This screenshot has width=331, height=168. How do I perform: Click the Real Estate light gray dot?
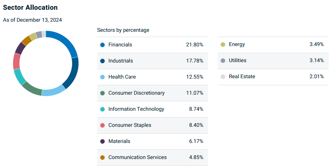(x=223, y=77)
